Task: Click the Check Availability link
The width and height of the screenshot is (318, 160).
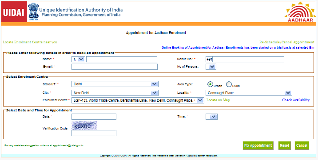Action: coord(296,100)
